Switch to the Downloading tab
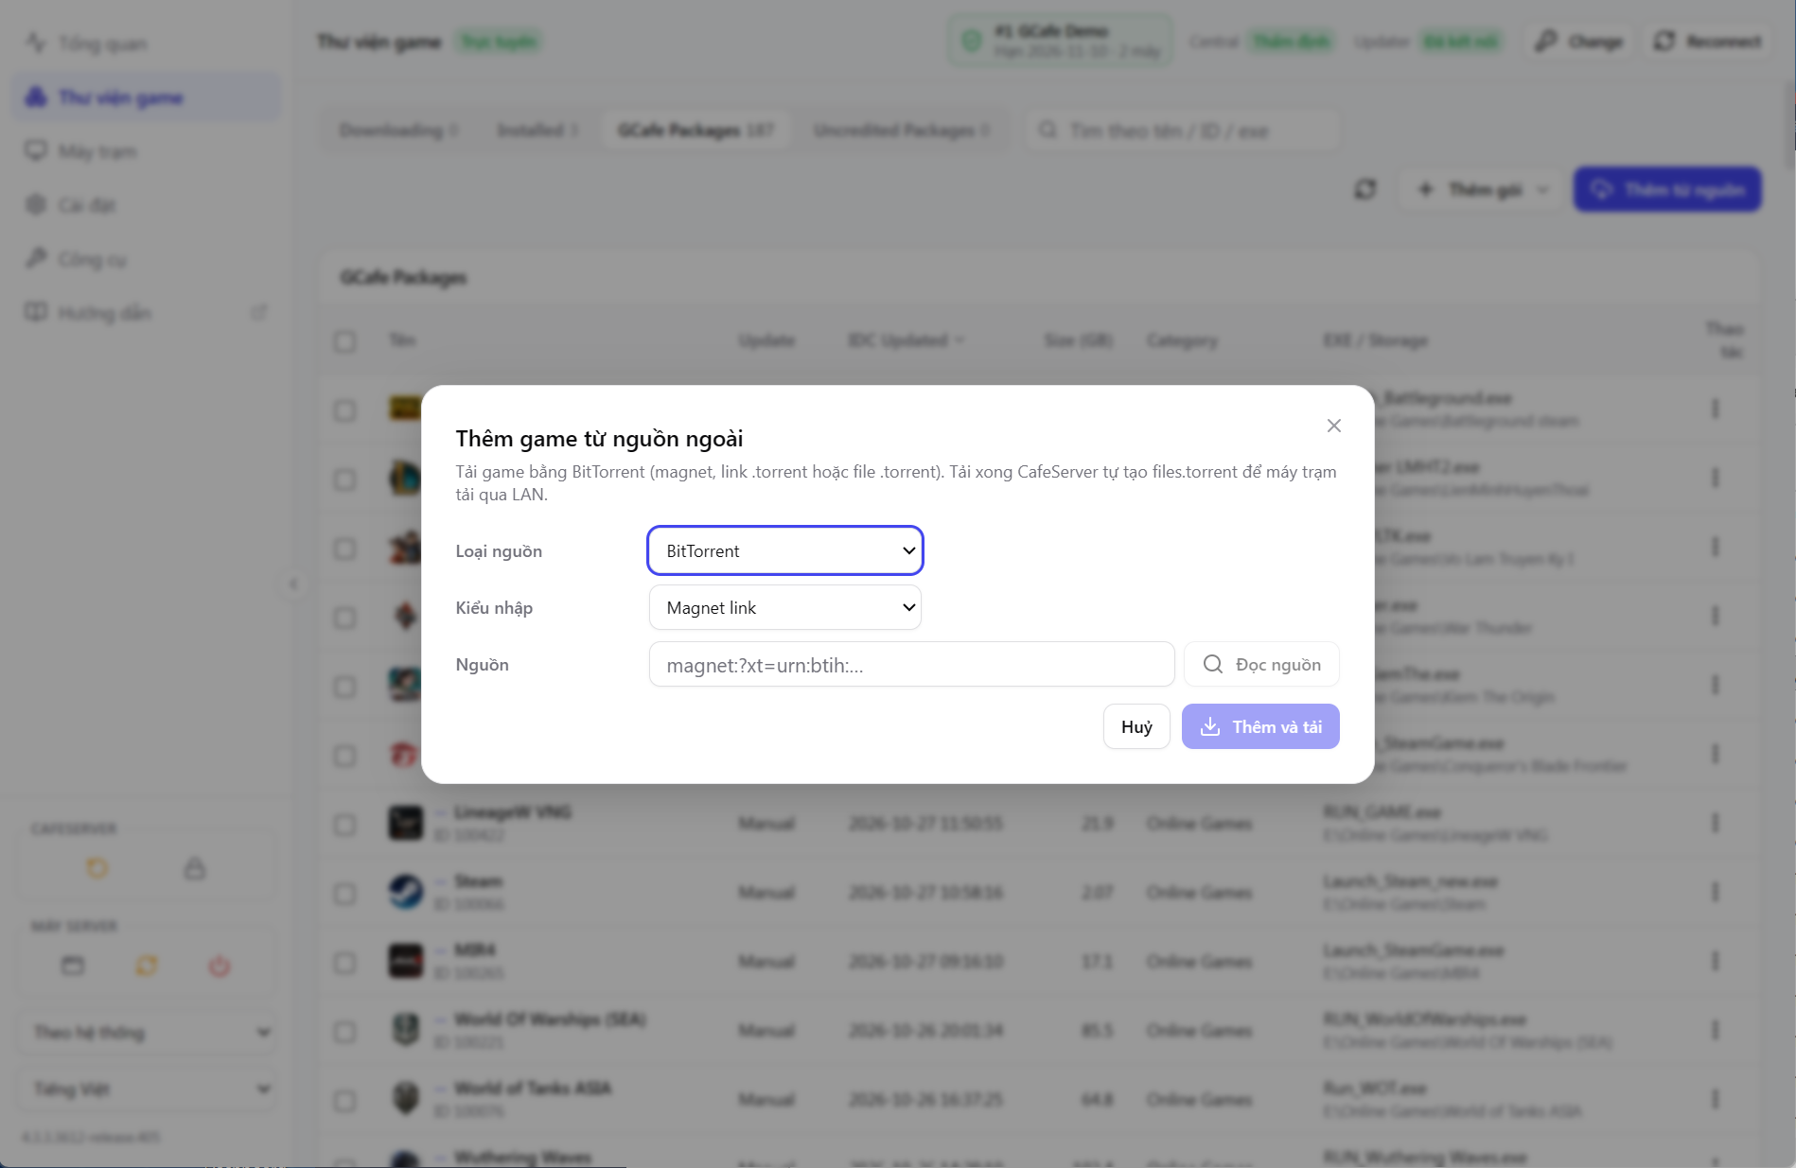Image resolution: width=1796 pixels, height=1168 pixels. pos(398,131)
